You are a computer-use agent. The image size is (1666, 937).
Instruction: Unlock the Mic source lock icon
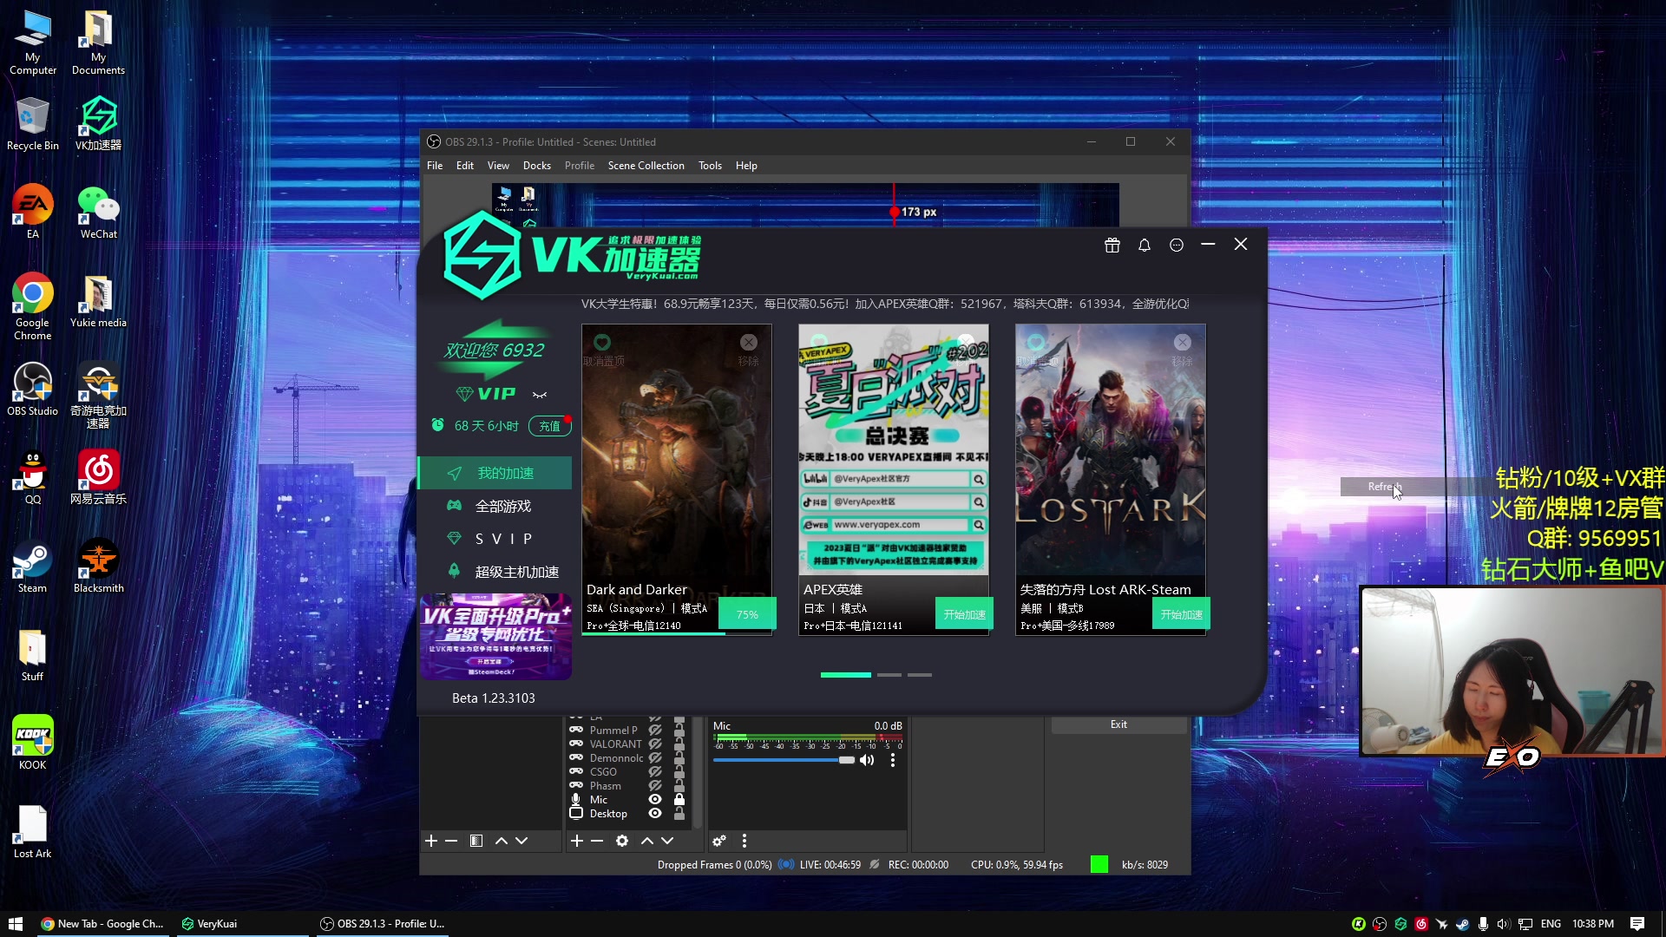[x=679, y=800]
